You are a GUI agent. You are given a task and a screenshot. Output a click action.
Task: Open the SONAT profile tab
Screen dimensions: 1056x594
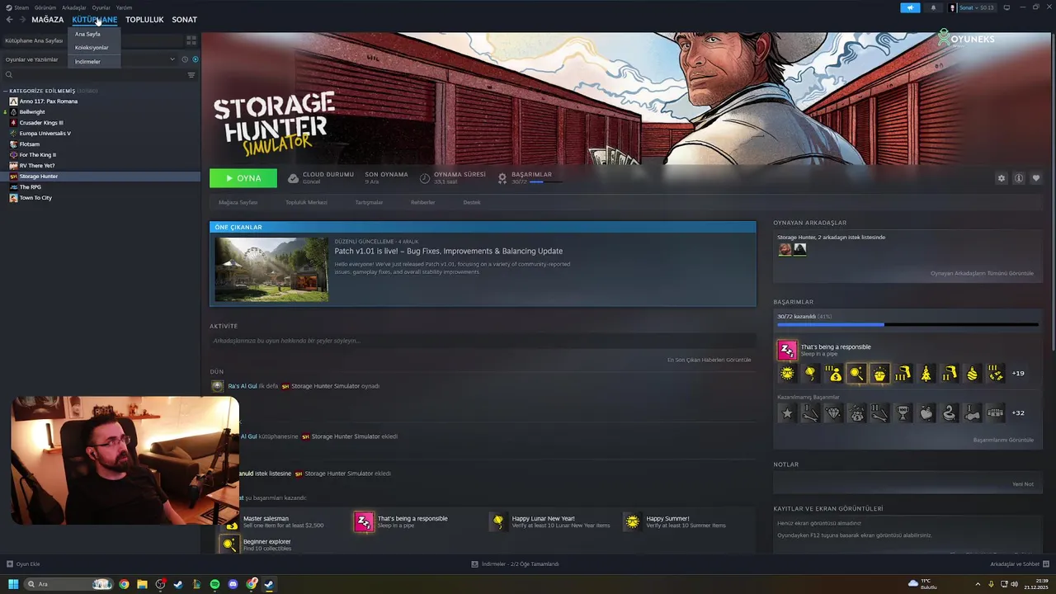tap(185, 20)
